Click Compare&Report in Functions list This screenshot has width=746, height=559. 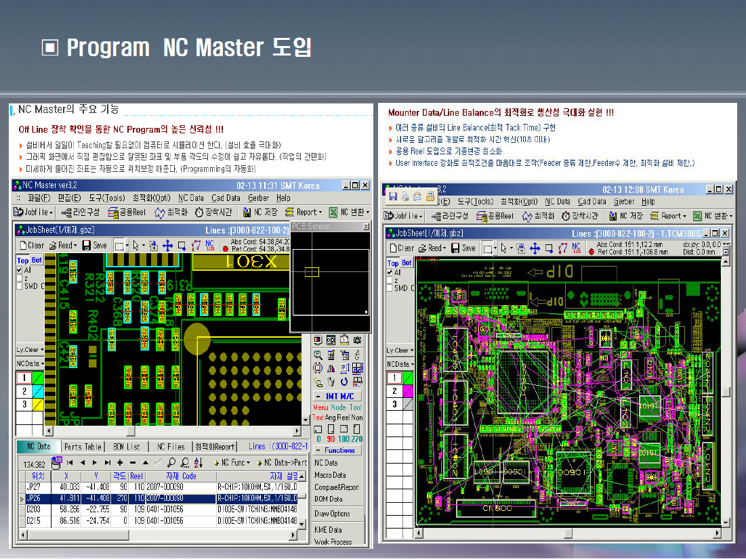[336, 487]
